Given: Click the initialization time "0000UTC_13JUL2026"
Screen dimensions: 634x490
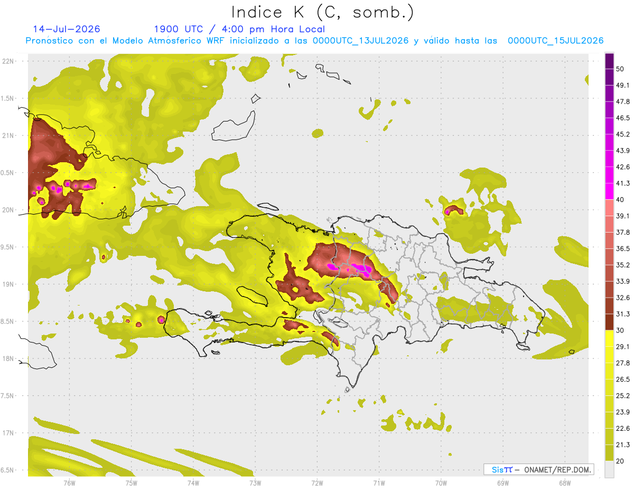Looking at the screenshot, I should point(360,41).
